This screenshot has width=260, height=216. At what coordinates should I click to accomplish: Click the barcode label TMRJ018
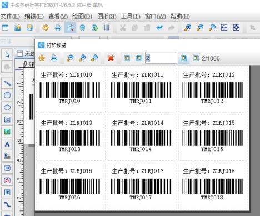click(x=212, y=197)
